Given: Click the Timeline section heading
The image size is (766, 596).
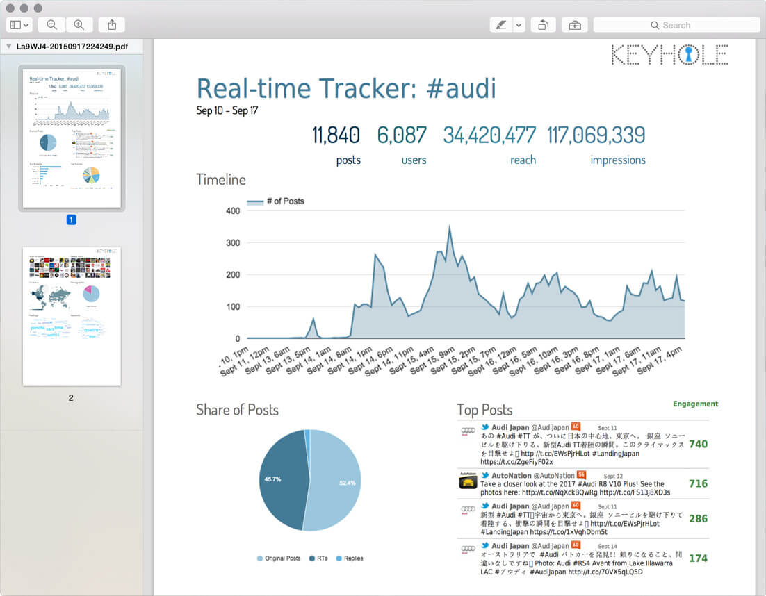Looking at the screenshot, I should point(221,180).
